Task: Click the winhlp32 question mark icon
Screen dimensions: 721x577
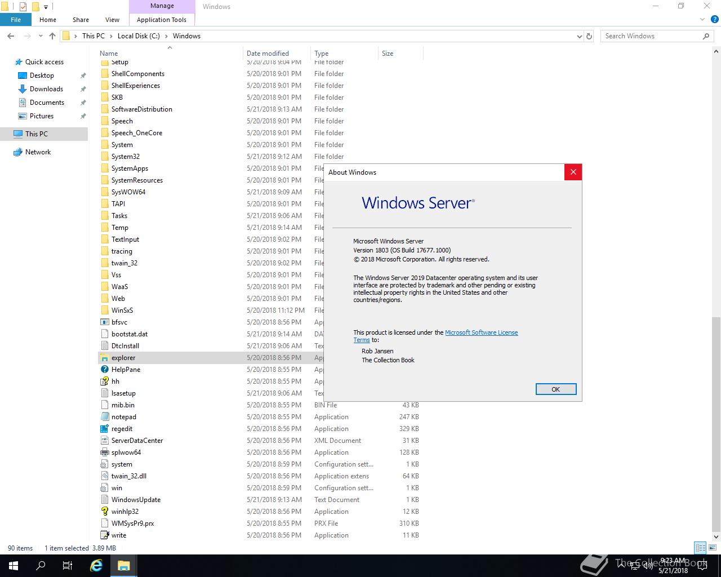Action: tap(104, 512)
